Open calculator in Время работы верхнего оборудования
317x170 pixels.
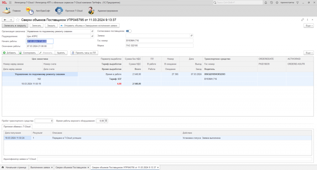(x=106, y=121)
